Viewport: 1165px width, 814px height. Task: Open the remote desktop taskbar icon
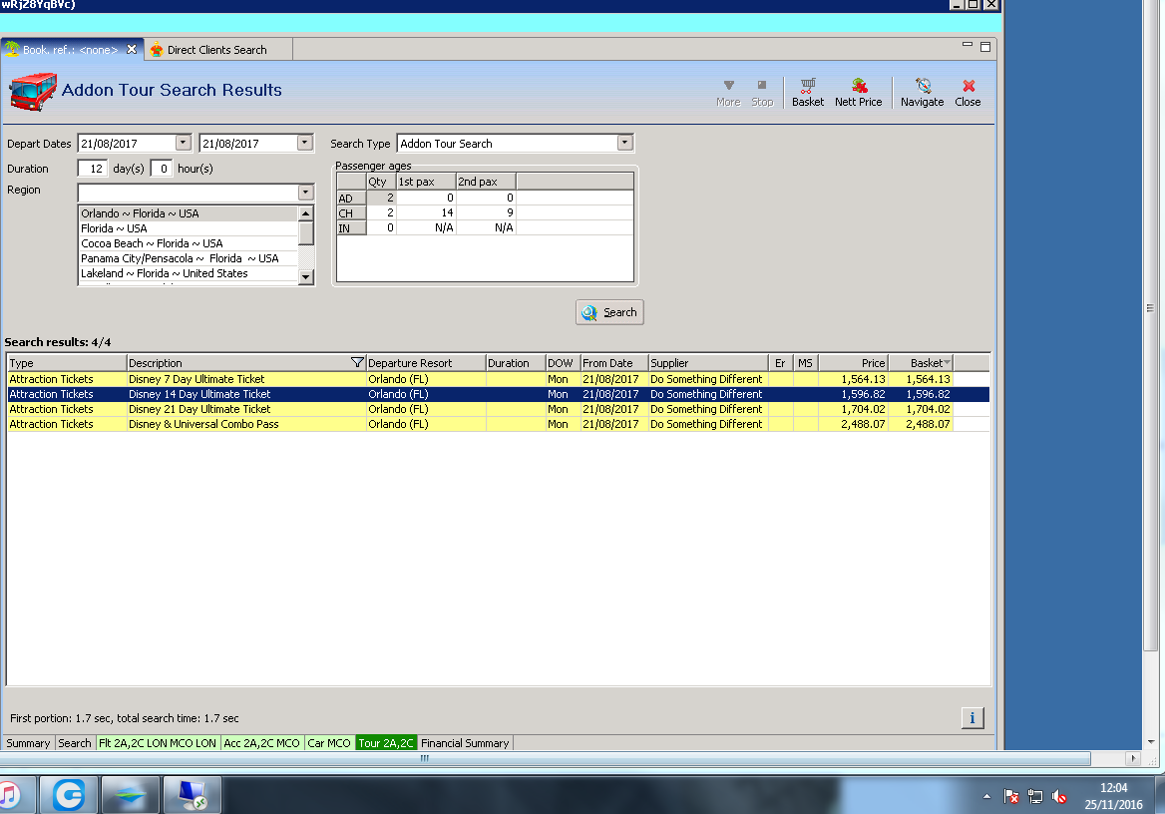tap(192, 795)
